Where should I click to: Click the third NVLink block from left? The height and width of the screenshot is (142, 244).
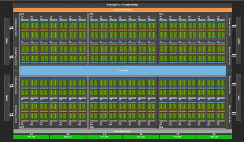[x=104, y=137]
